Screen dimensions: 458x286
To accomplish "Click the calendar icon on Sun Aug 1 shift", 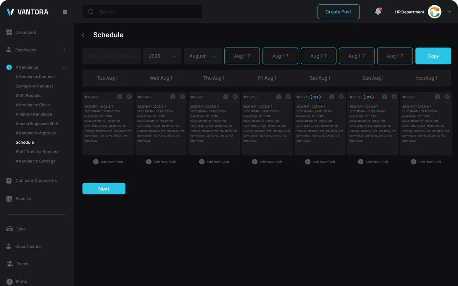I will (x=385, y=97).
